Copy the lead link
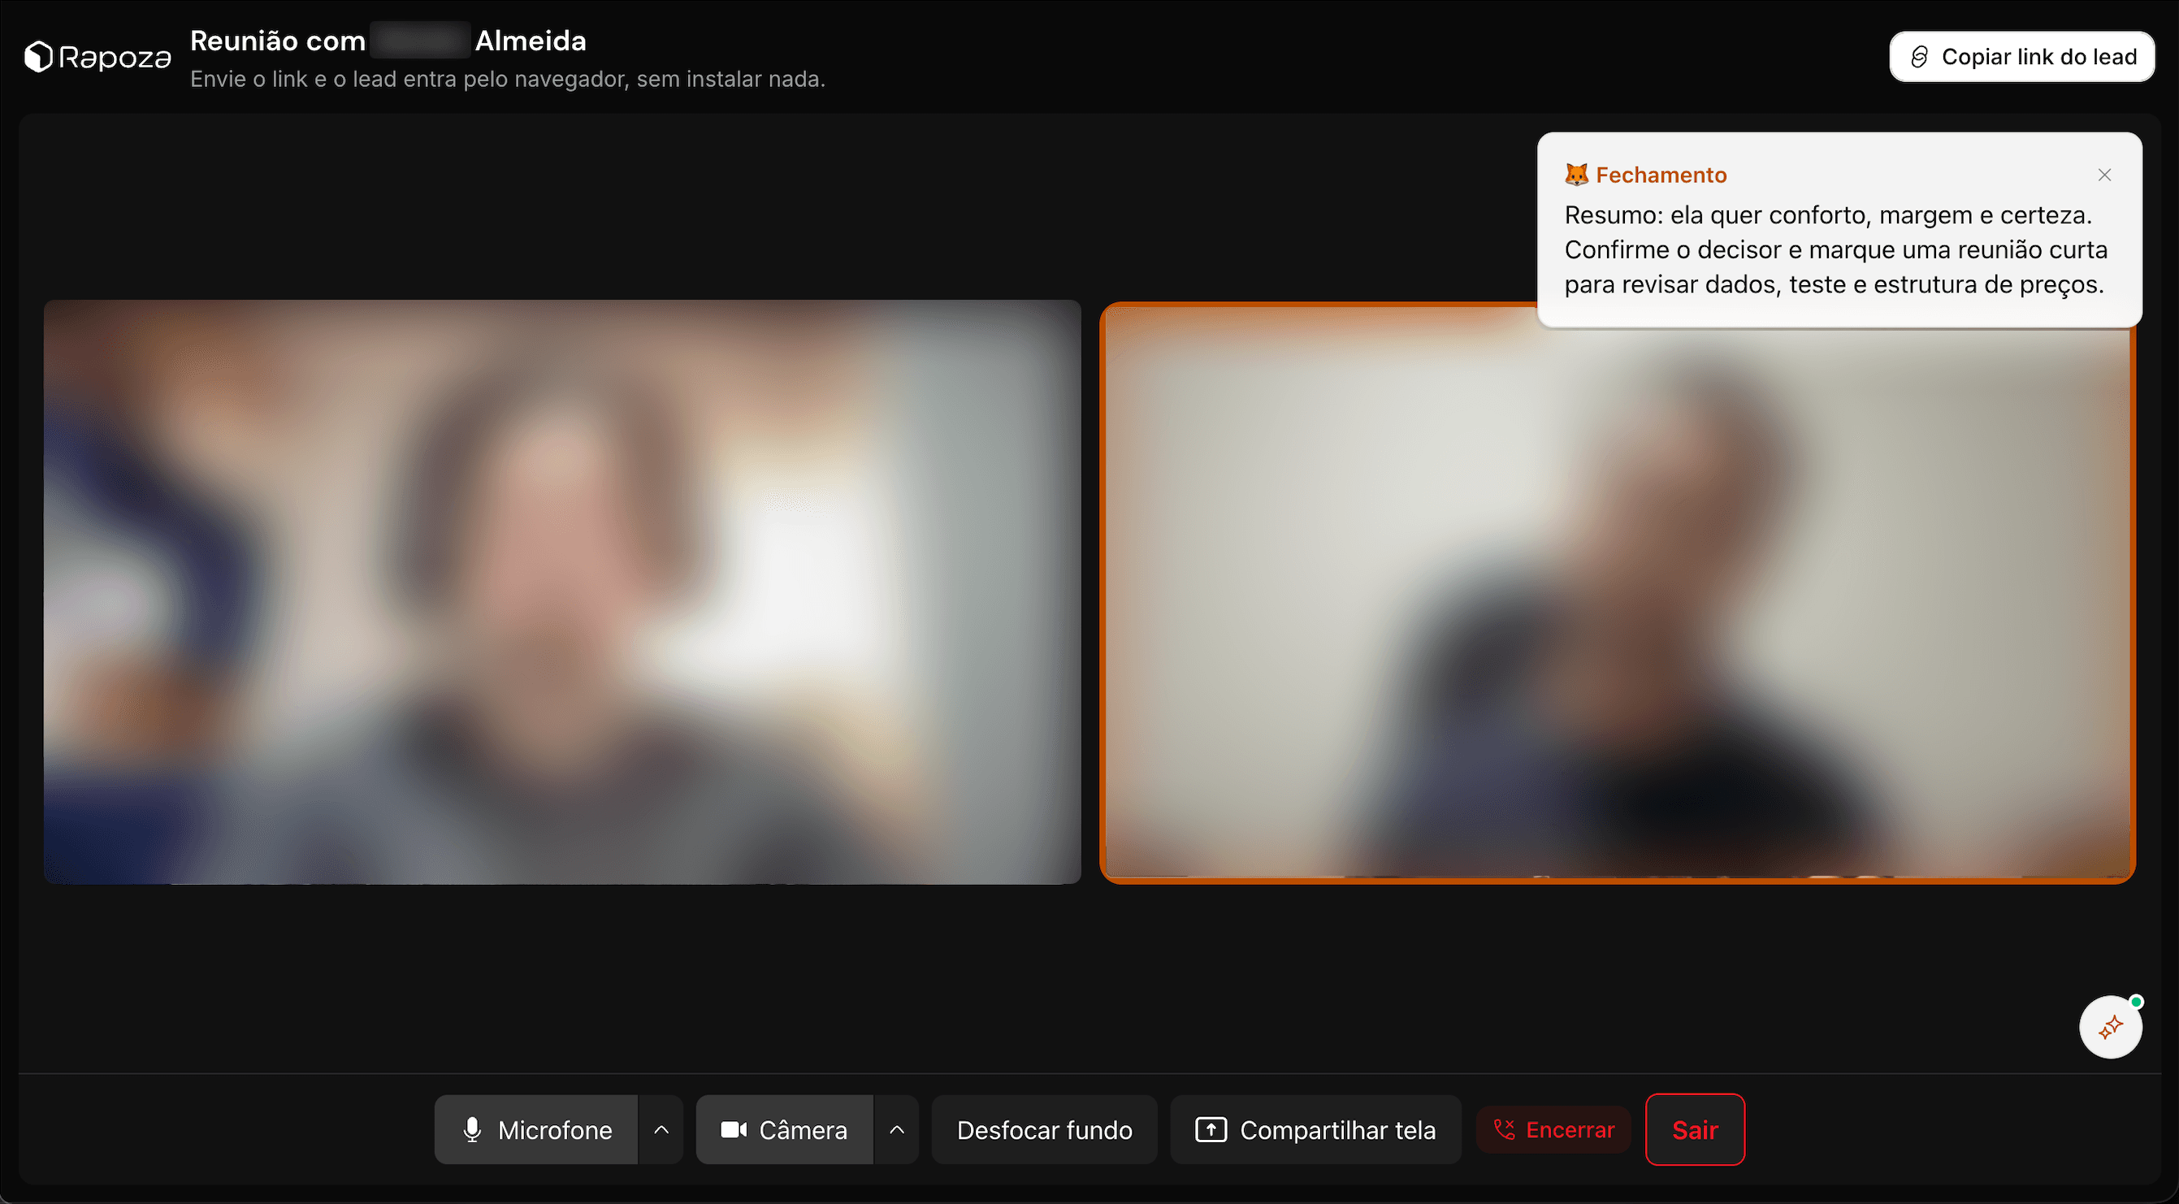Image resolution: width=2179 pixels, height=1204 pixels. coord(2021,57)
